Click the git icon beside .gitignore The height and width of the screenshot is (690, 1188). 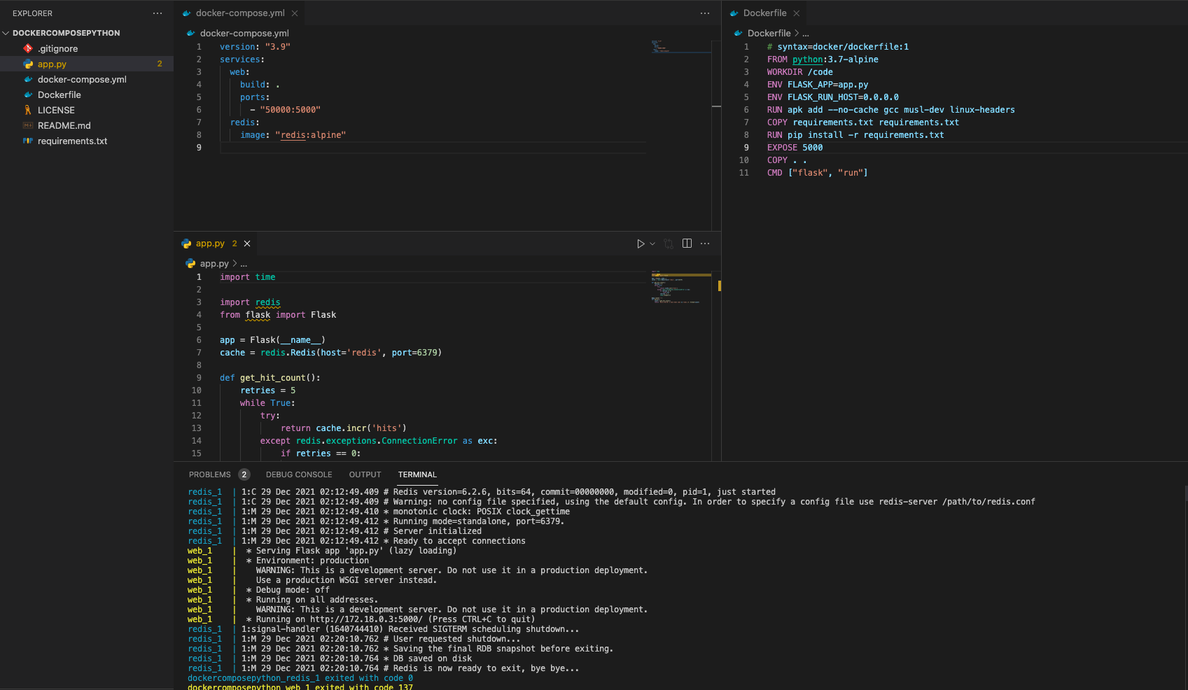click(x=28, y=48)
